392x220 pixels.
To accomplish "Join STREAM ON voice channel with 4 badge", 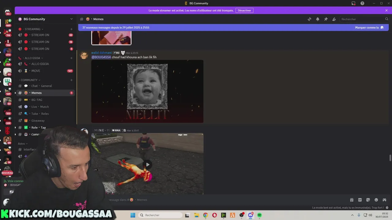I will 45,49.
